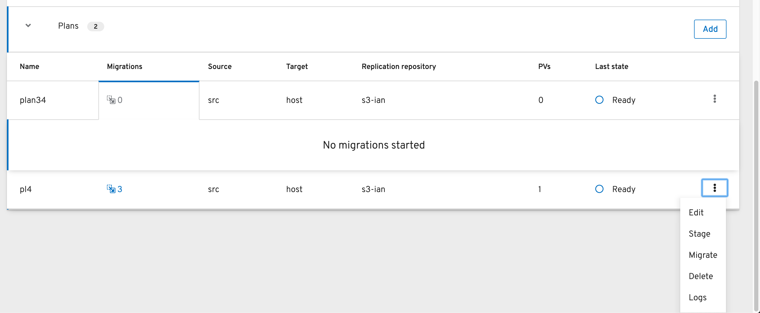Click the Migrations column header to sort
This screenshot has width=760, height=313.
coord(124,67)
